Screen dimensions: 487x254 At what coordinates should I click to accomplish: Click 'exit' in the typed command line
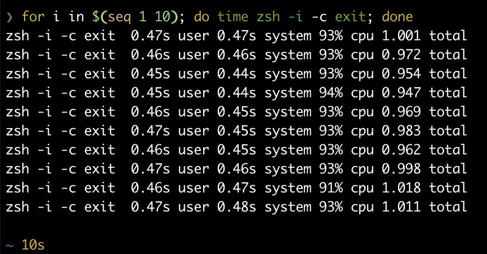350,16
